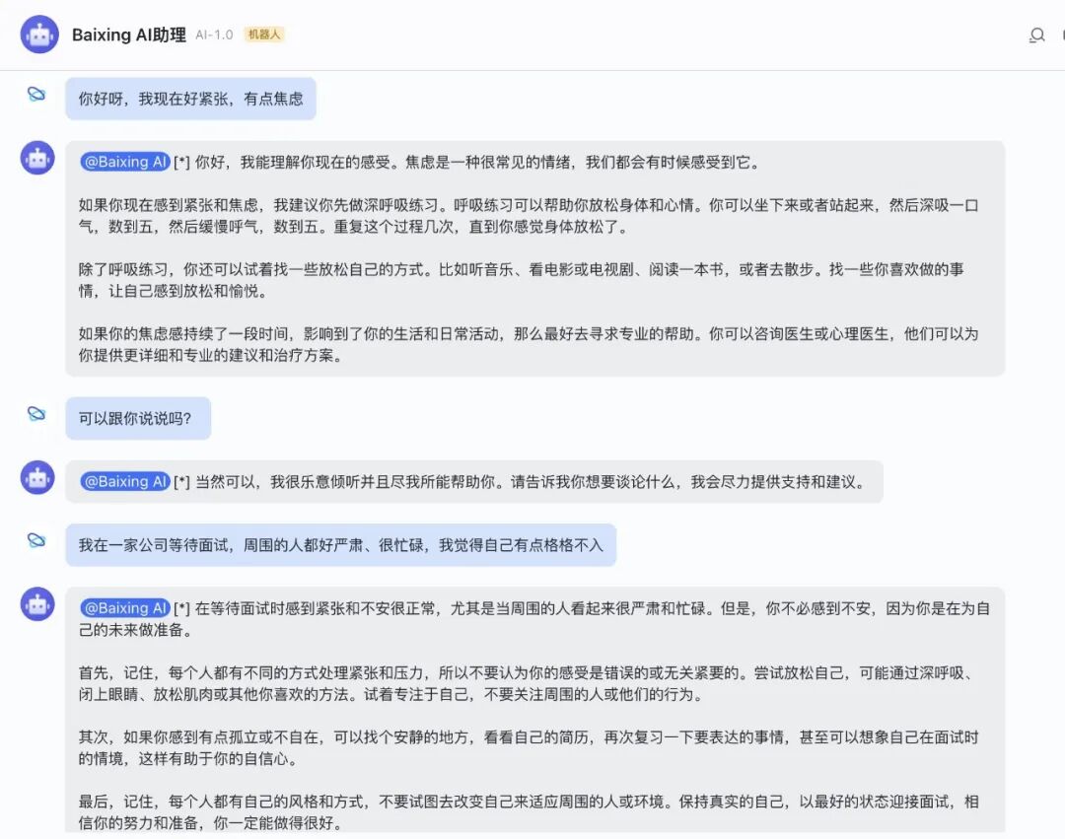
Task: Select the 你好呀 greeting message bubble
Action: coord(190,98)
